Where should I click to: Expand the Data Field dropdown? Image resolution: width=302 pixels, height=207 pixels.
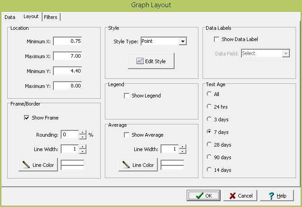click(285, 53)
